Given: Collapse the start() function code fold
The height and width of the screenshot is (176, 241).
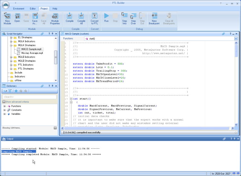Looking at the screenshot, I should tap(71, 99).
